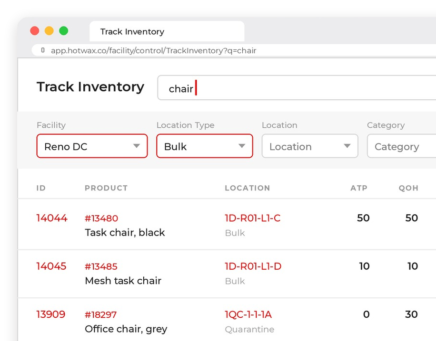436x341 pixels.
Task: Click QOH value 10 for item 14045
Action: click(x=413, y=266)
